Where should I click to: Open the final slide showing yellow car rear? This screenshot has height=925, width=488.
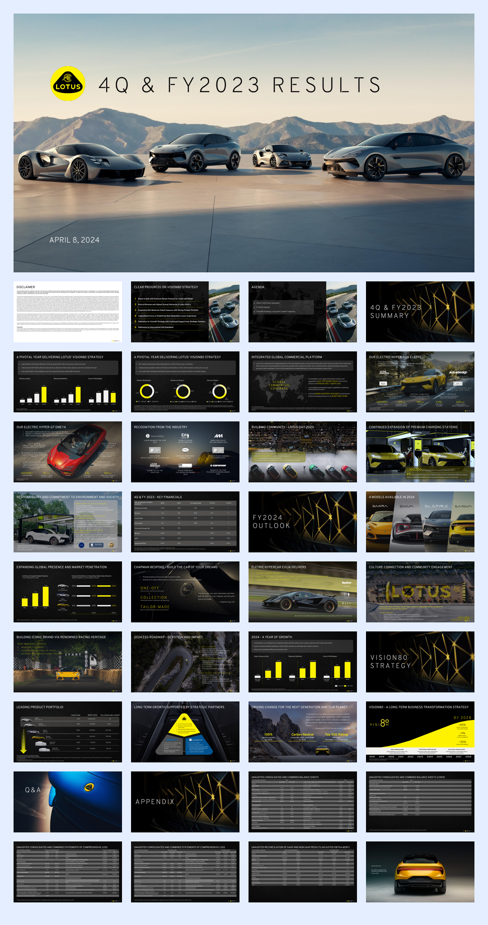click(x=420, y=872)
